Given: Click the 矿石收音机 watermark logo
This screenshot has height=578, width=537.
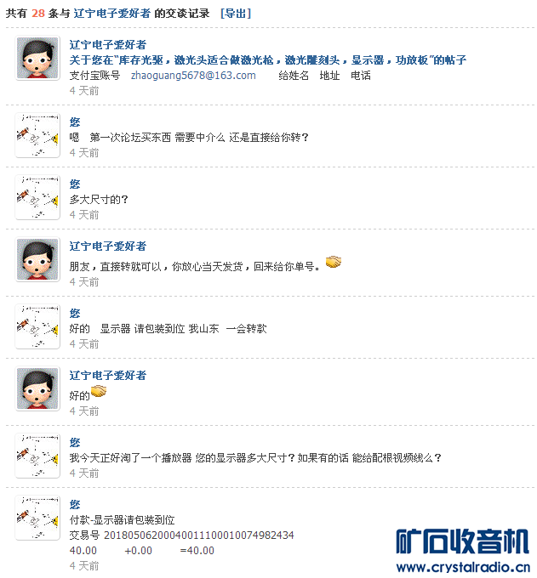Looking at the screenshot, I should (x=462, y=541).
